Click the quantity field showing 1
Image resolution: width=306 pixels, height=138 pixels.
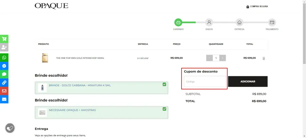point(216,58)
